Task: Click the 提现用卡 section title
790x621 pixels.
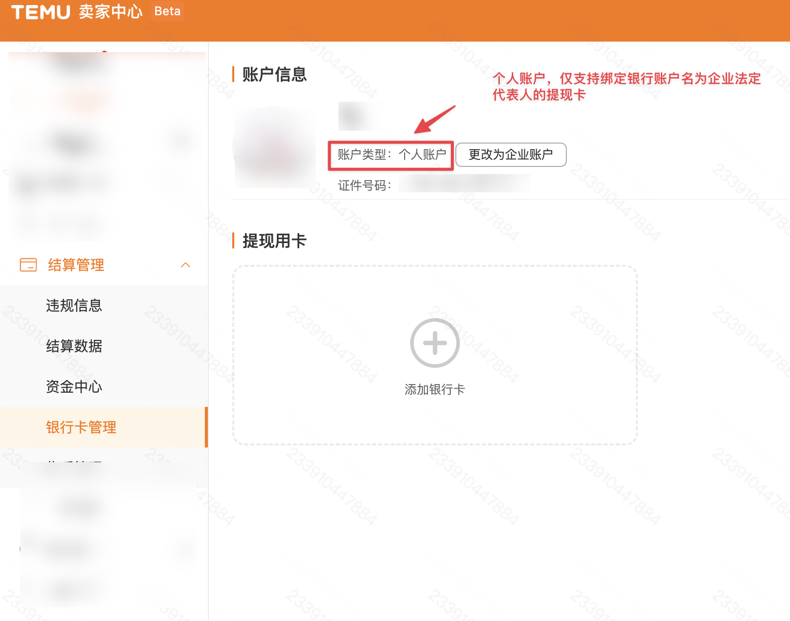Action: click(276, 241)
